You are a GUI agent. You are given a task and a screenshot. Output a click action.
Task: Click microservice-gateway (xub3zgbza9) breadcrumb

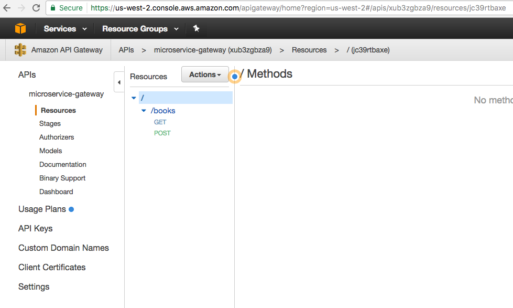click(x=213, y=50)
